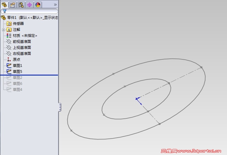
Task: Open the DisplayManager appearance tab
Action: tap(38, 5)
